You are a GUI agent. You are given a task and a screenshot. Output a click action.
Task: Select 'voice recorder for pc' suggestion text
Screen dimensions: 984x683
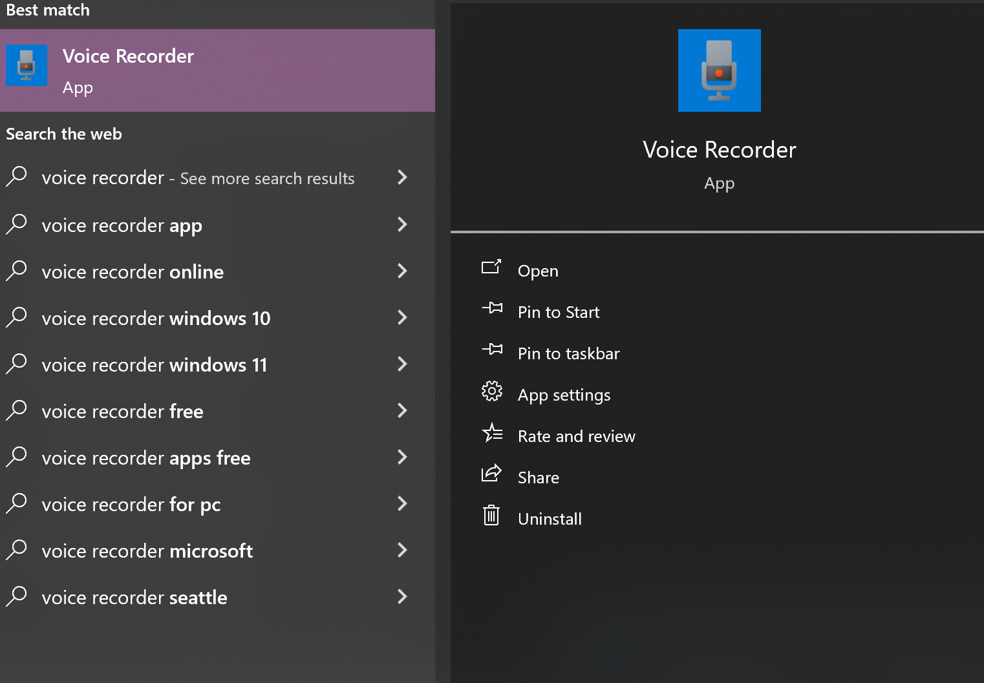[131, 505]
